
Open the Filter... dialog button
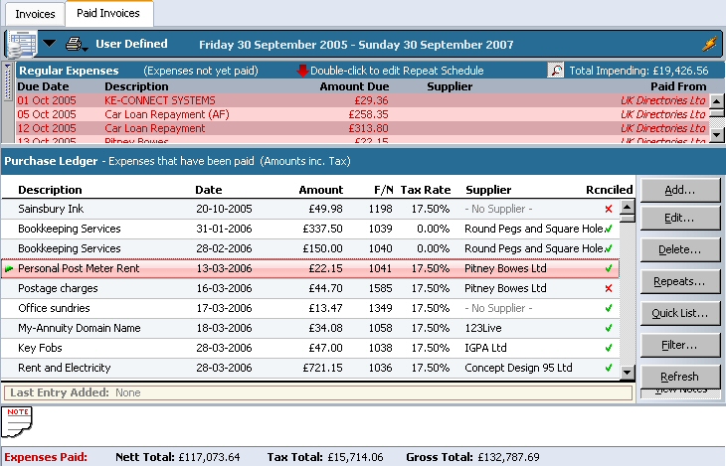point(679,345)
